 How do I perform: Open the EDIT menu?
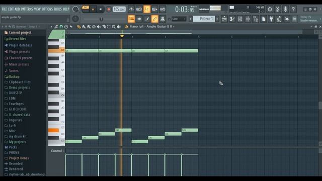(11, 9)
